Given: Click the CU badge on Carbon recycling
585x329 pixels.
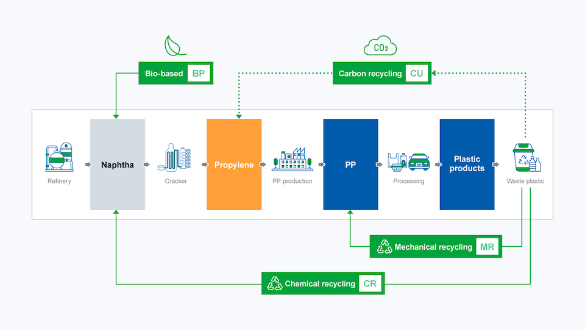Looking at the screenshot, I should (x=416, y=74).
